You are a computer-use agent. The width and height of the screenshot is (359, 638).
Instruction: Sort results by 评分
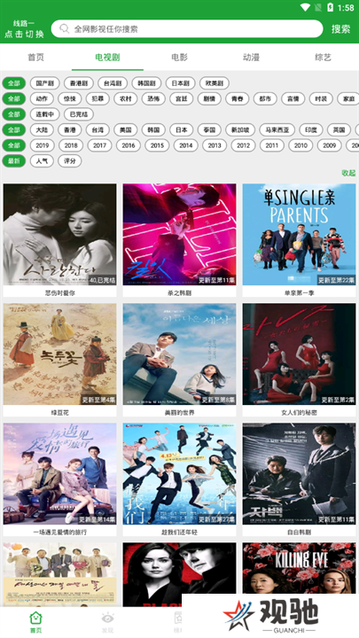70,160
